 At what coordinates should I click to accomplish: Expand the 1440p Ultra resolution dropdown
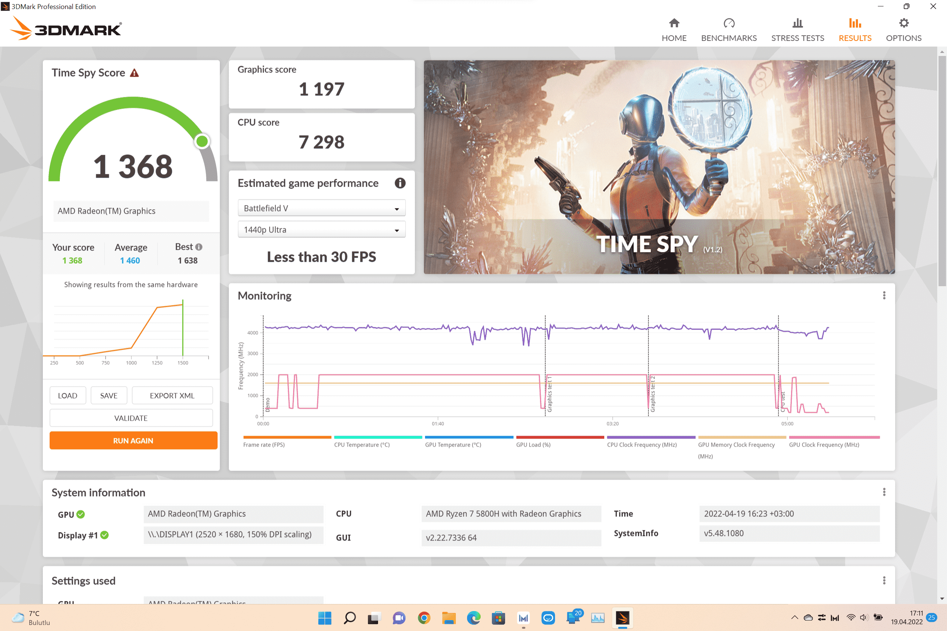coord(321,230)
